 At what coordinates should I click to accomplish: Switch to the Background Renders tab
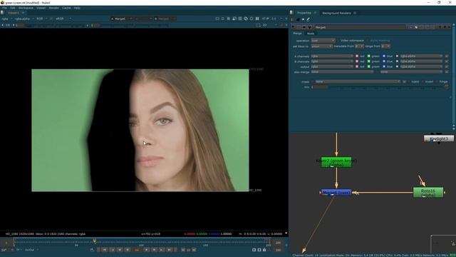point(336,13)
